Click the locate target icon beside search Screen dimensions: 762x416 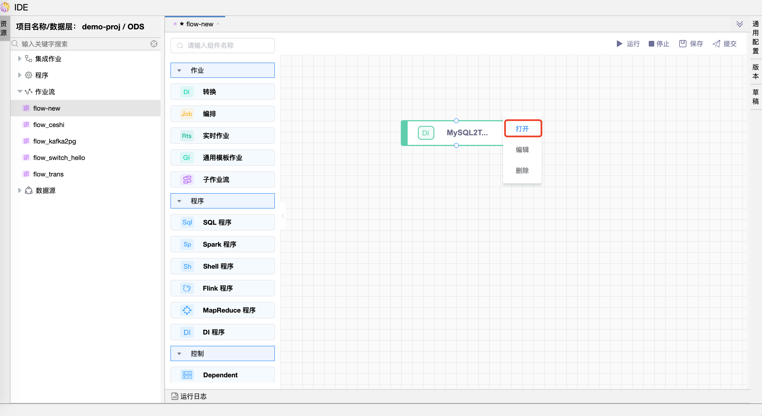coord(154,44)
